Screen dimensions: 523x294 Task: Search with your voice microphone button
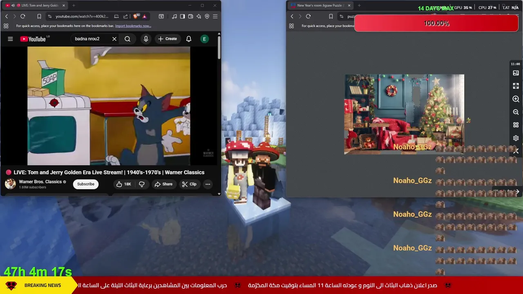tap(146, 39)
